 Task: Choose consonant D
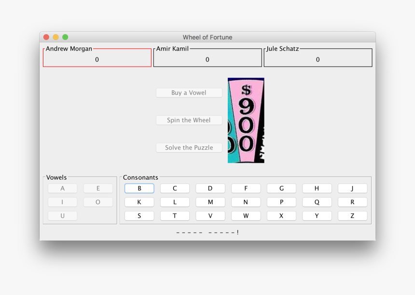pos(210,188)
